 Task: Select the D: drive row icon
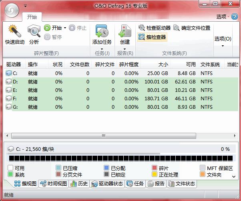pyautogui.click(x=9, y=81)
